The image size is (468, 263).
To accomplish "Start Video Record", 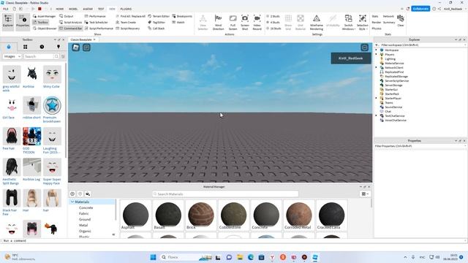I will point(257,23).
